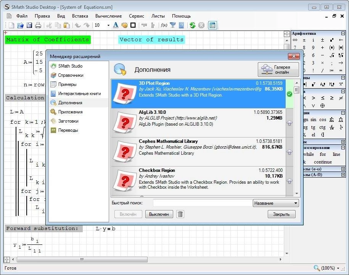Download Cephes Mathematical Library via cloud icon

pyautogui.click(x=289, y=152)
